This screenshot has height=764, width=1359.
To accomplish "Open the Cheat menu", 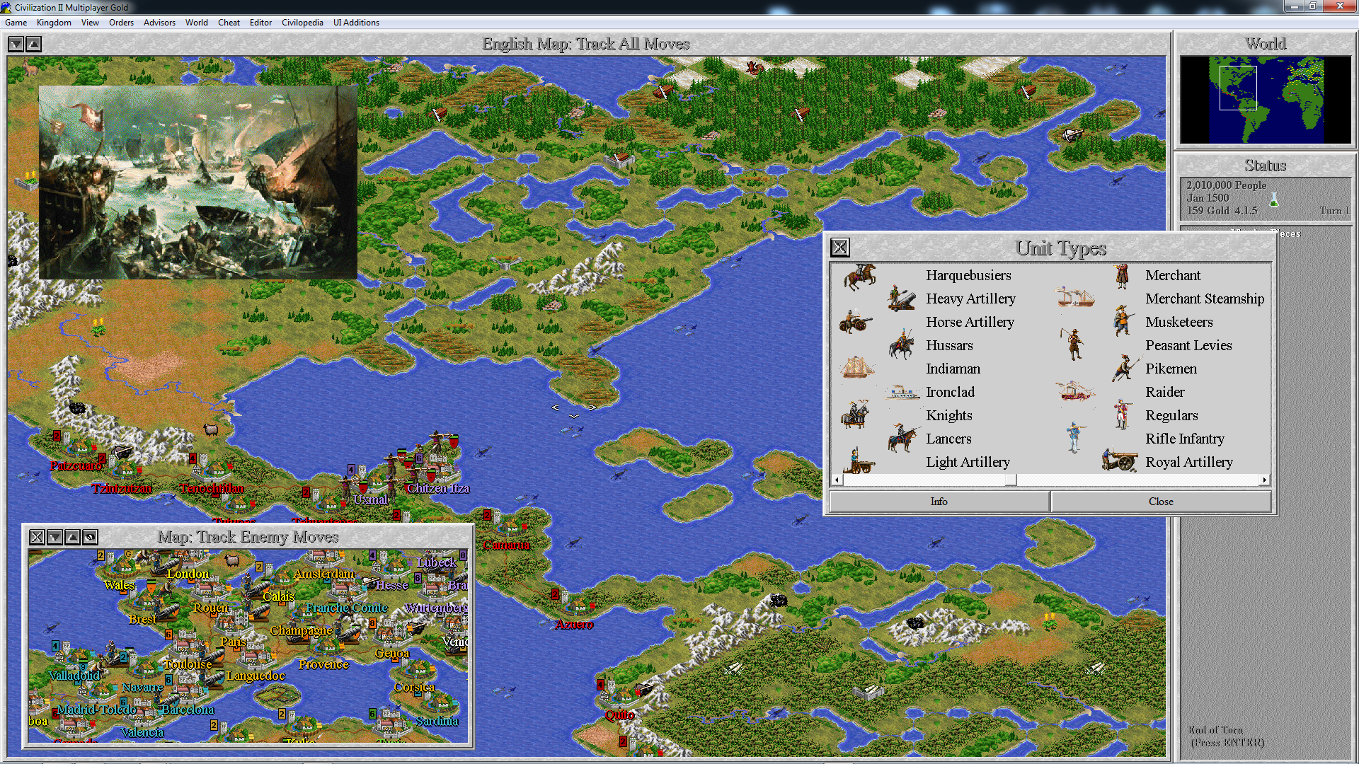I will [229, 23].
